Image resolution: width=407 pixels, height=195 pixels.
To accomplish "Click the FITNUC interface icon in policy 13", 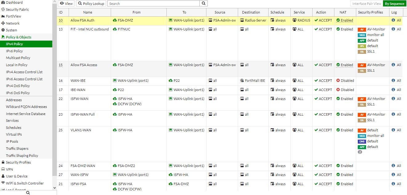I will tap(115, 29).
